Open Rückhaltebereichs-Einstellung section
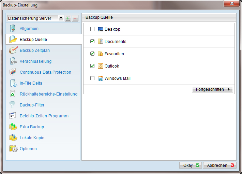 49,94
